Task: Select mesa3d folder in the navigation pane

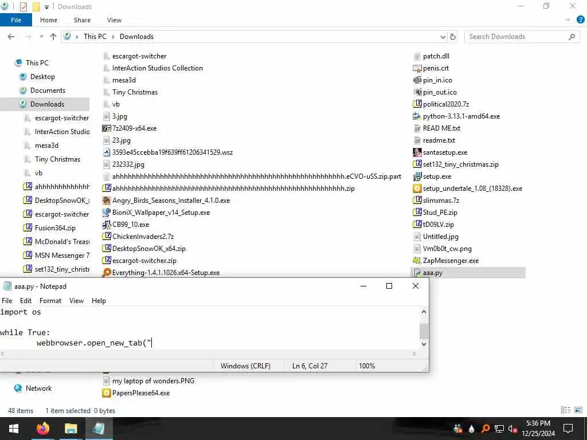Action: click(x=46, y=146)
